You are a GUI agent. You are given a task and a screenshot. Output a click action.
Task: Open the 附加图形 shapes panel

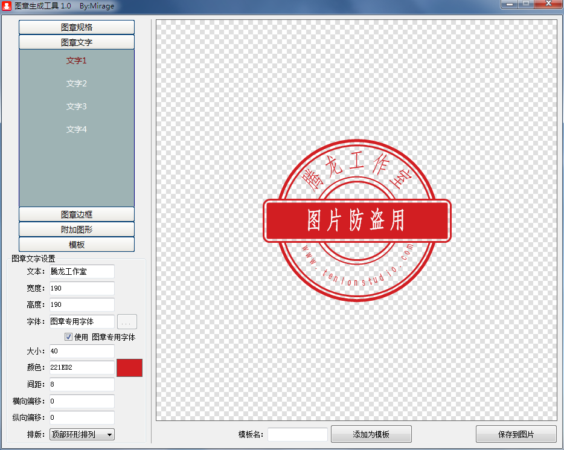76,230
